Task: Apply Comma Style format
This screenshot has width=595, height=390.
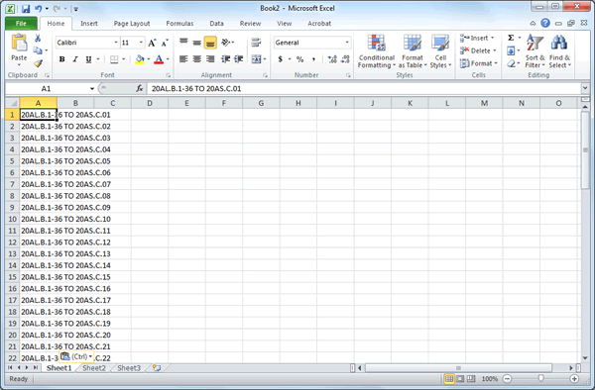Action: pos(313,59)
